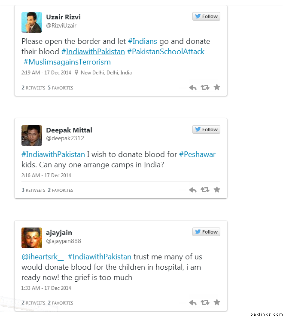Open the #PakistanSchoolAttack hashtag link
Image resolution: width=283 pixels, height=317 pixels.
166,52
